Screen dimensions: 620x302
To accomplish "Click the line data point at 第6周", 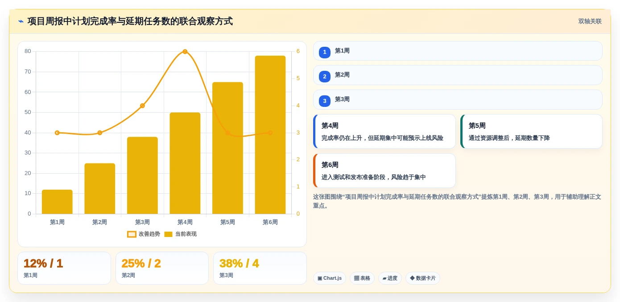I will coord(270,133).
